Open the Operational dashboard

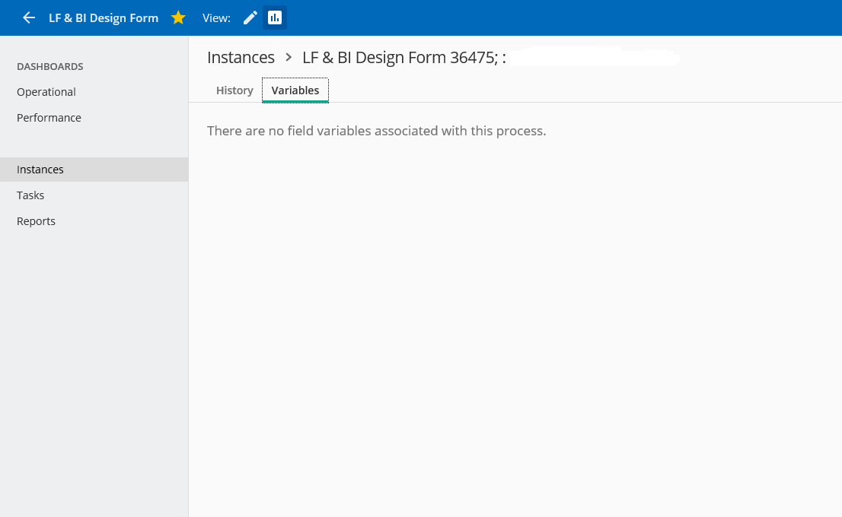click(x=46, y=92)
